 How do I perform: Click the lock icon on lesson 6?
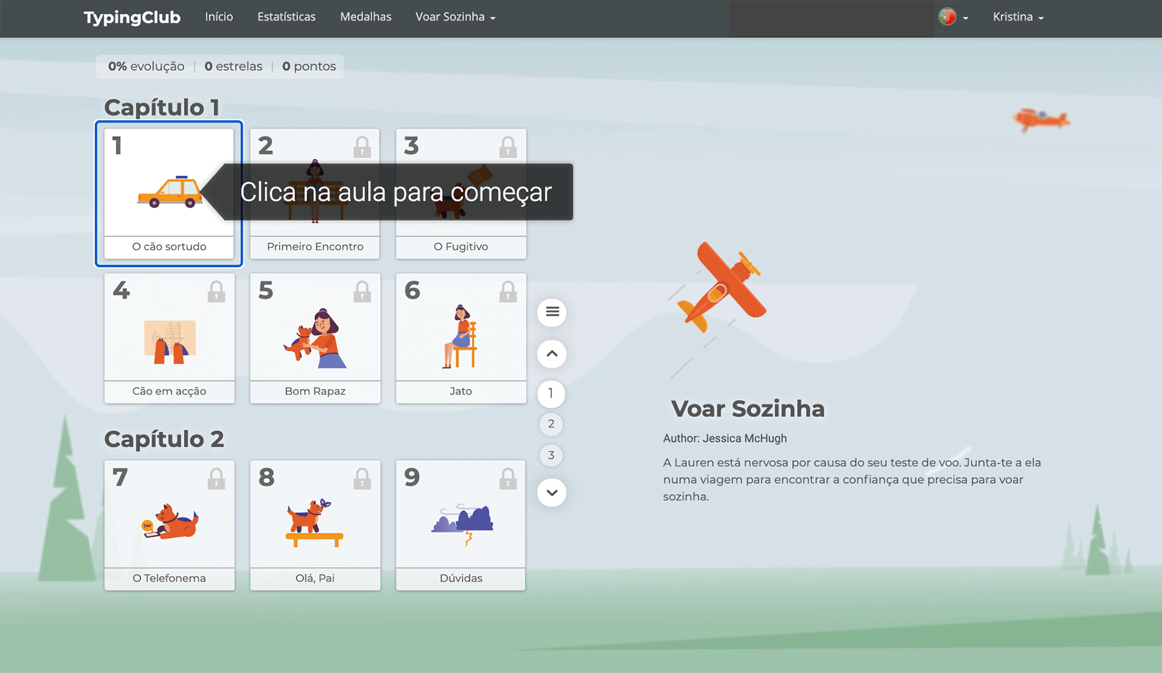tap(508, 292)
